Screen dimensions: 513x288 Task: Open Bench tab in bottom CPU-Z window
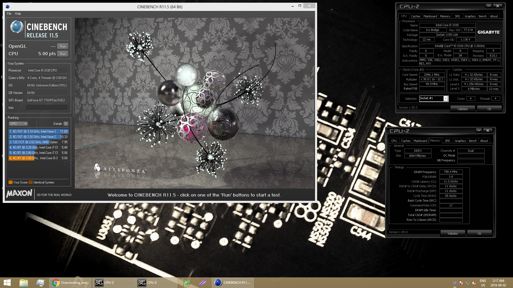point(473,141)
